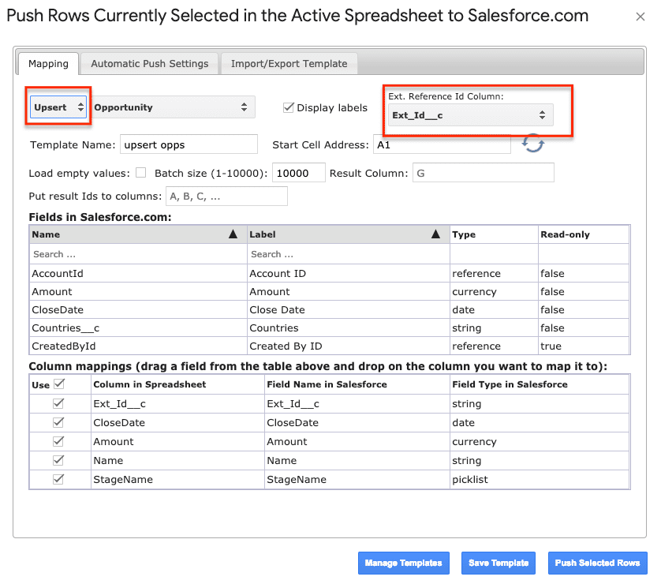Select the Amount field row
Screen dimensions: 661x584
tap(329, 292)
